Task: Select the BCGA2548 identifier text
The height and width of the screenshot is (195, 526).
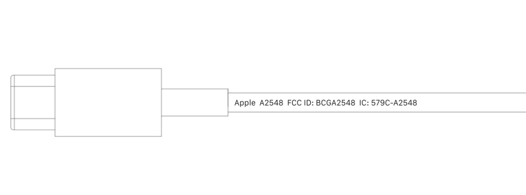Action: click(336, 103)
